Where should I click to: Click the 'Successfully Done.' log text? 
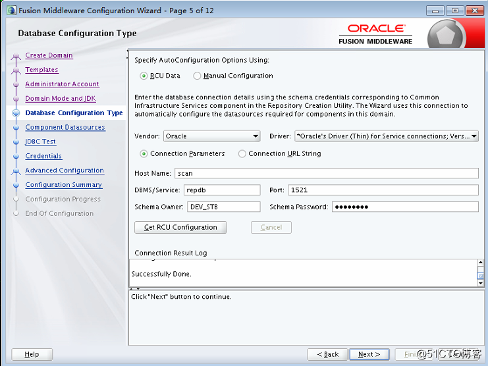161,274
